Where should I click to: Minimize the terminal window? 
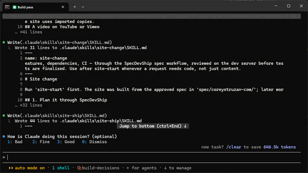[x=276, y=6]
